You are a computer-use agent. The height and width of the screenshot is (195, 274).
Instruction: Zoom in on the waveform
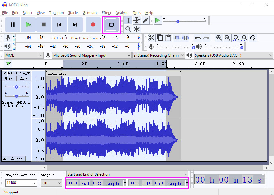pos(219,38)
